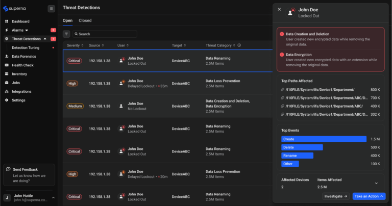Click the Threat Detections shield icon
The image size is (392, 206).
click(7, 39)
